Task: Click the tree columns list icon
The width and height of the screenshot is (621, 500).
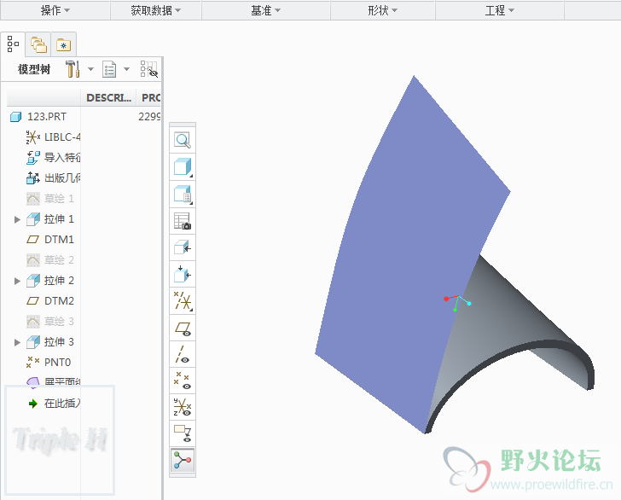Action: (109, 69)
